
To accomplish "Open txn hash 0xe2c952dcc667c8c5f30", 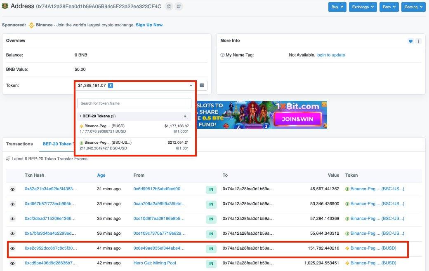I will tap(51, 248).
